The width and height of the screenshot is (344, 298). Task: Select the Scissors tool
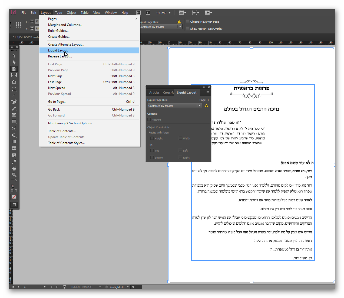(x=14, y=128)
